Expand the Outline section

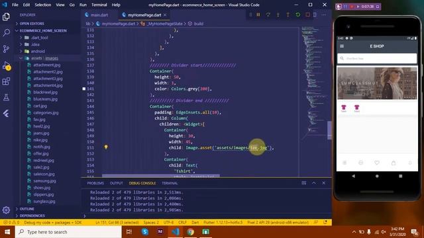click(x=26, y=209)
